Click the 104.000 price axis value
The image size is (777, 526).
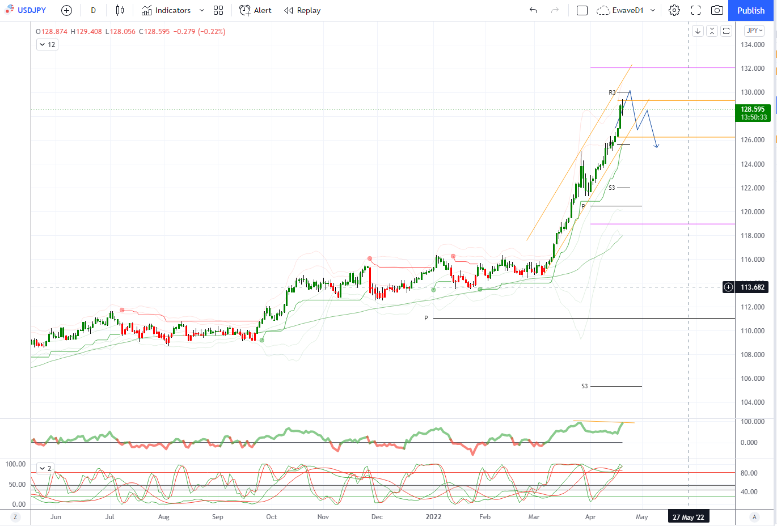click(753, 402)
